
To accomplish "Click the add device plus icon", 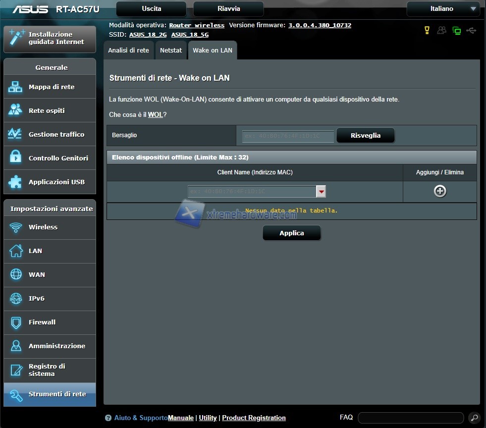I will point(439,191).
